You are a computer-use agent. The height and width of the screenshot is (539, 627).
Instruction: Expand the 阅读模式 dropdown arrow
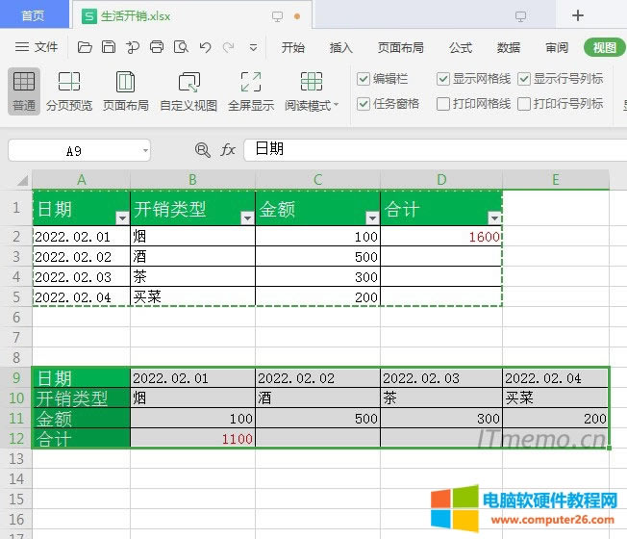click(x=336, y=106)
